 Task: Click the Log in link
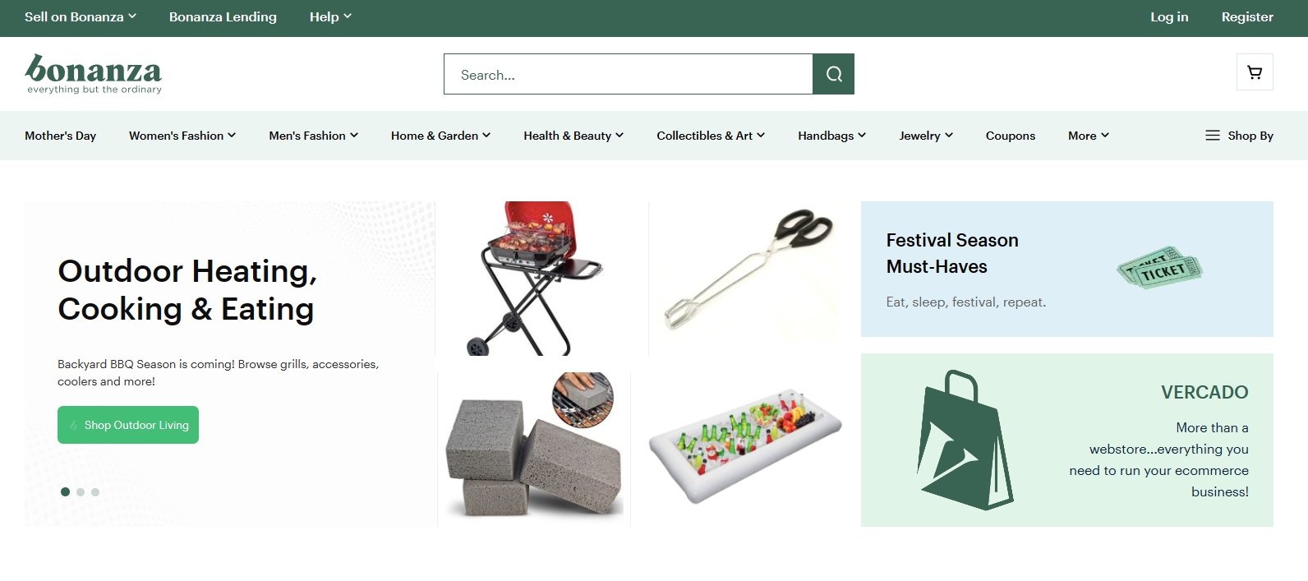click(1169, 16)
